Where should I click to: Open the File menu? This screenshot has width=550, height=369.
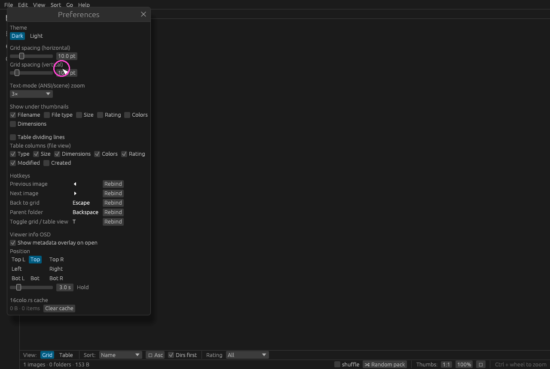click(9, 5)
